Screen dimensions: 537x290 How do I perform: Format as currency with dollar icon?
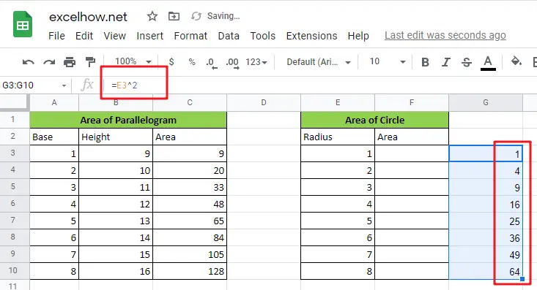click(171, 62)
